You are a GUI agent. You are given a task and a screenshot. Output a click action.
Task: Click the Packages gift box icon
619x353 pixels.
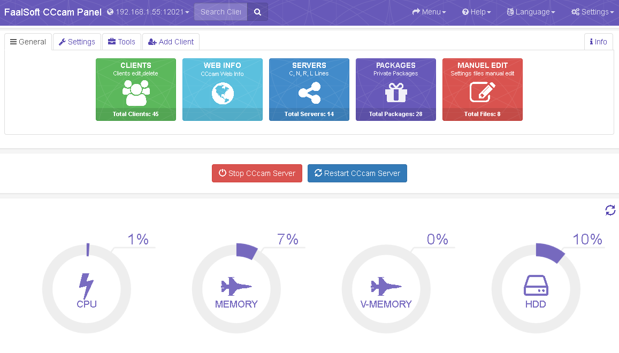click(x=396, y=93)
